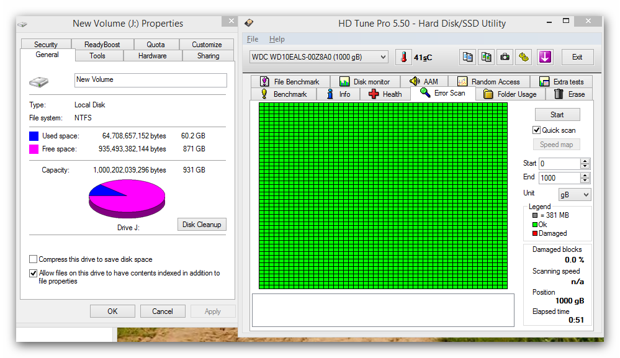This screenshot has height=358, width=620.
Task: Save screenshot using the camera icon
Action: (x=505, y=57)
